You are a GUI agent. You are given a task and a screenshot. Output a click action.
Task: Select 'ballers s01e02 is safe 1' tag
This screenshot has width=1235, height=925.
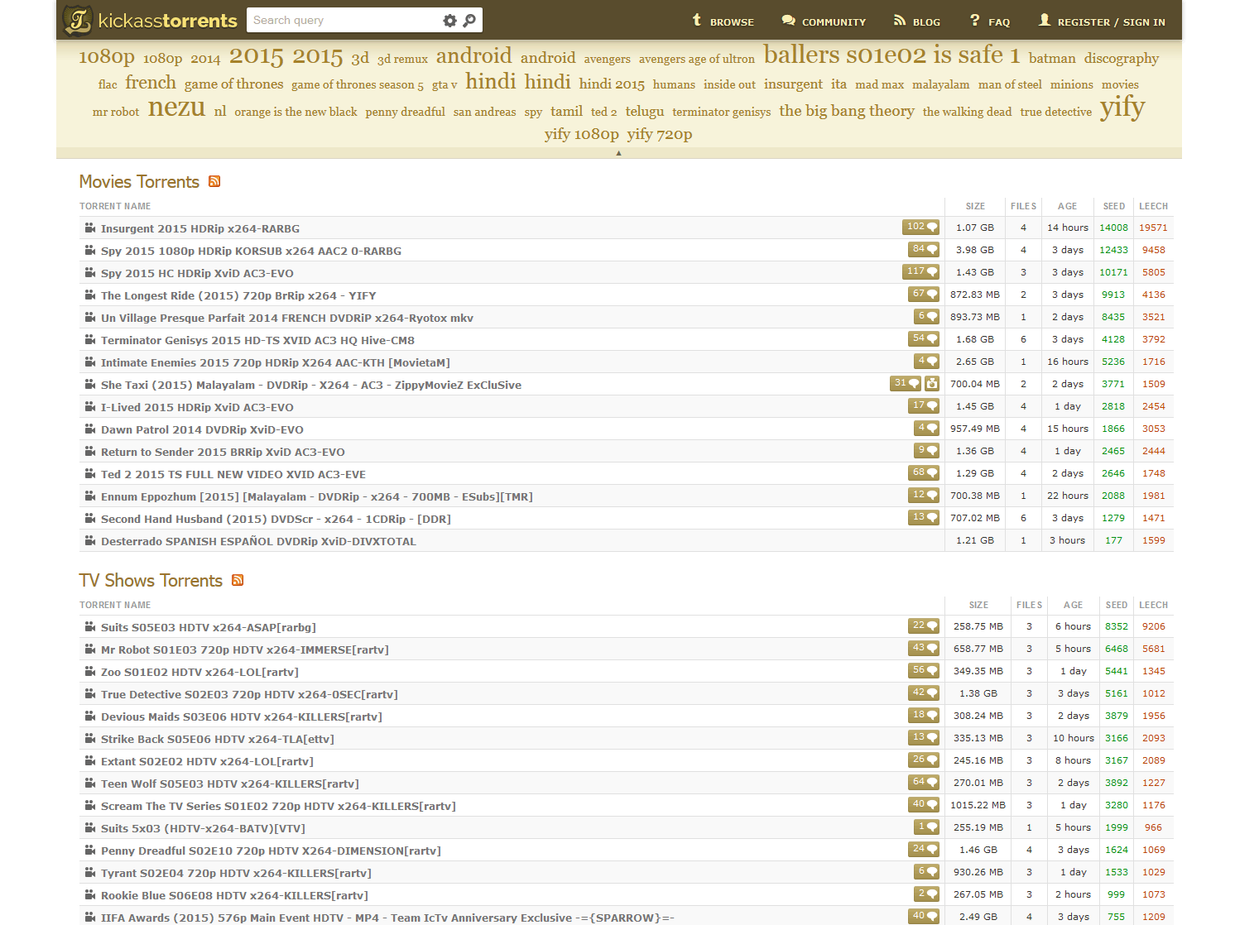click(x=891, y=55)
